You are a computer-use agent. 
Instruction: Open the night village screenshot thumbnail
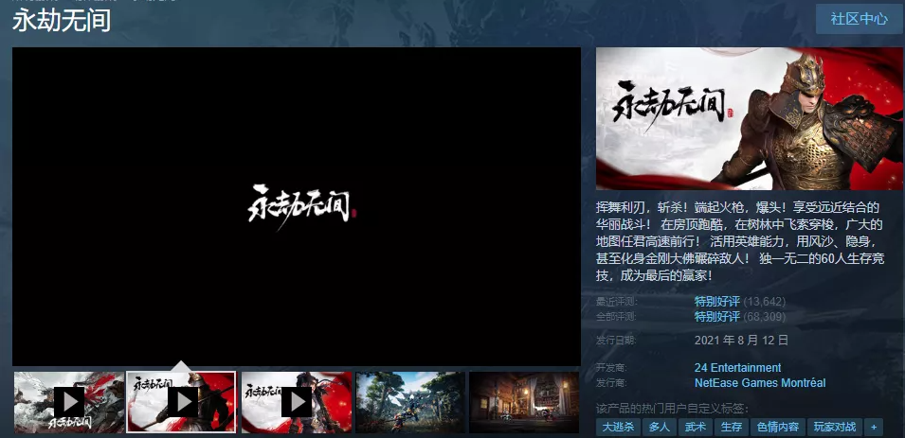click(524, 402)
